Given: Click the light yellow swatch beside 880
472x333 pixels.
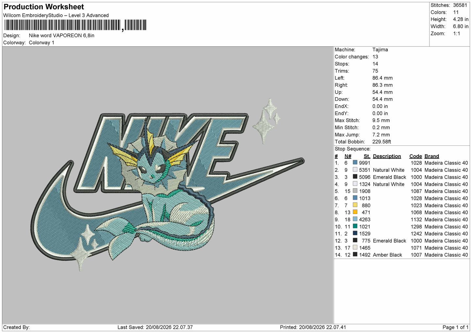Looking at the screenshot, I should click(355, 205).
